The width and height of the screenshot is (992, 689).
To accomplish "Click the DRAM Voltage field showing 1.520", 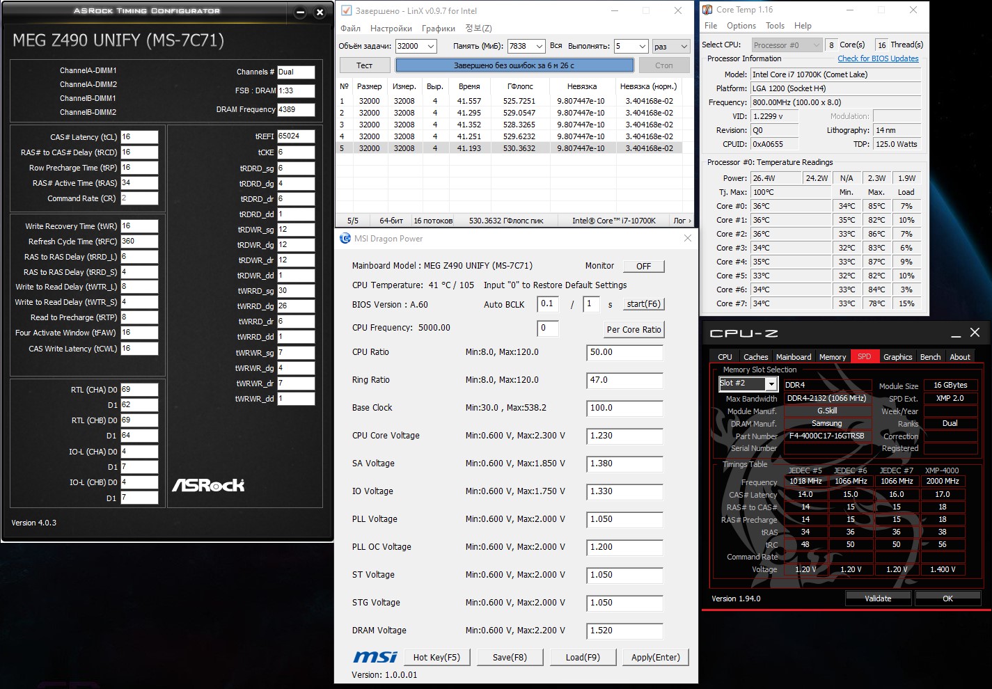I will coord(624,631).
